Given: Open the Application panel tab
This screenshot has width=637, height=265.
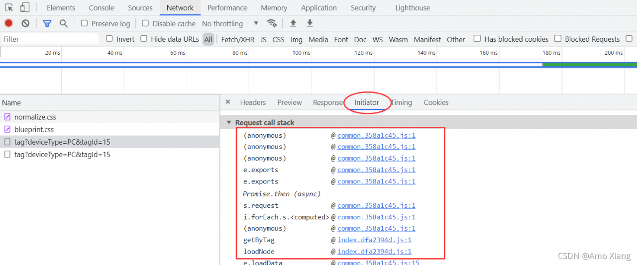Looking at the screenshot, I should point(319,7).
